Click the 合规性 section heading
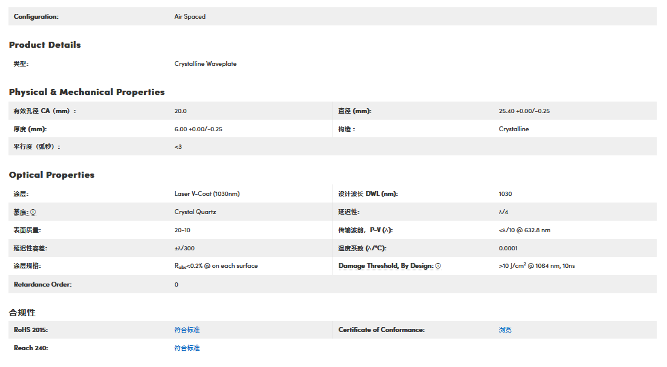 [22, 313]
